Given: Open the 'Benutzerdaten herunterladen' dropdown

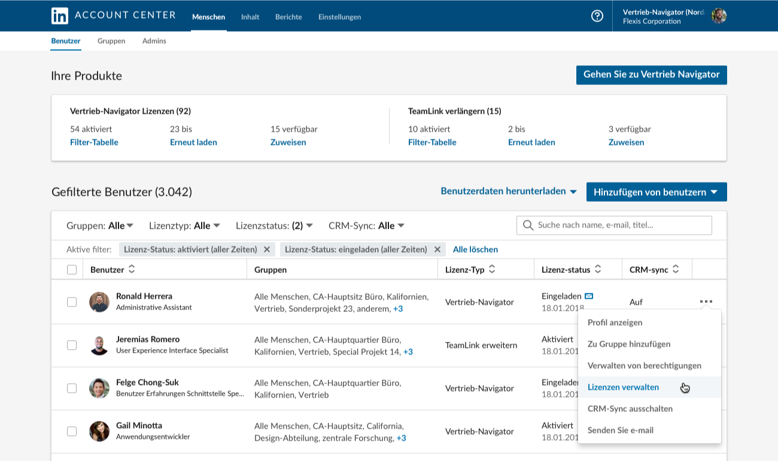Looking at the screenshot, I should pyautogui.click(x=509, y=192).
